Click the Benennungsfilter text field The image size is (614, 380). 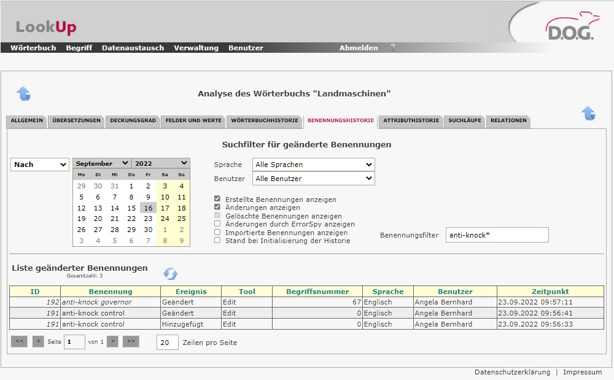click(x=497, y=235)
